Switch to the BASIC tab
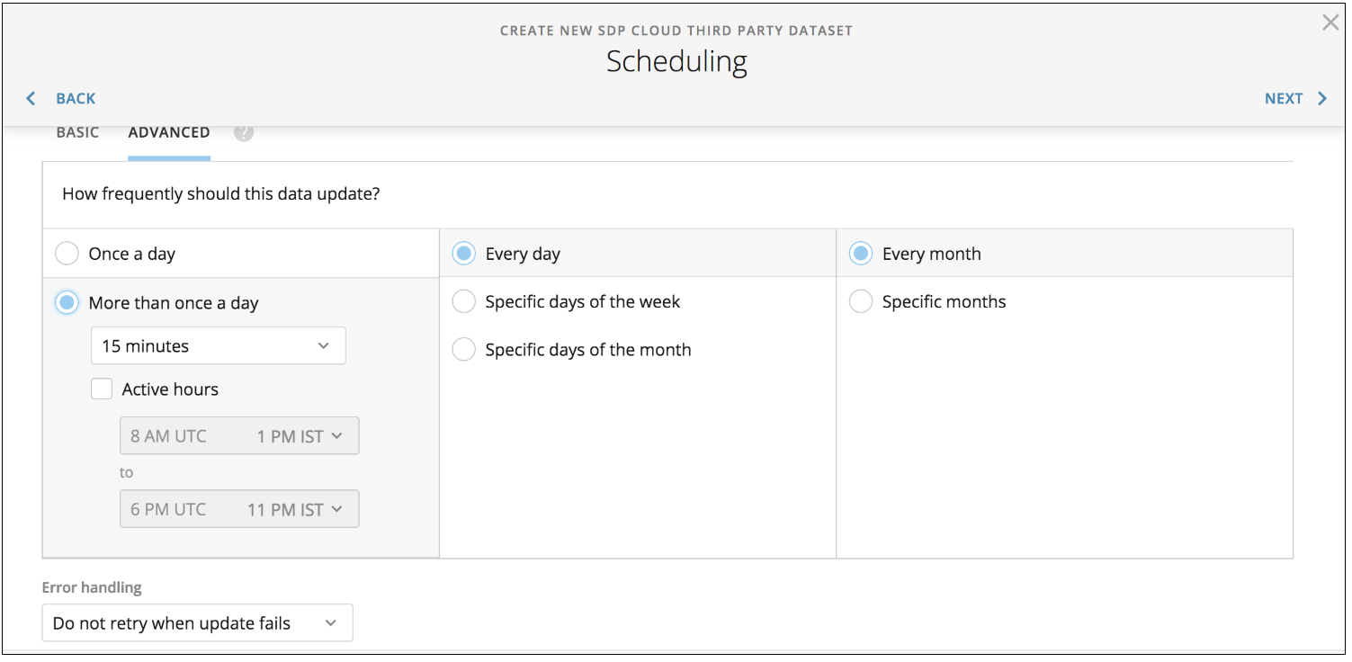 [77, 132]
